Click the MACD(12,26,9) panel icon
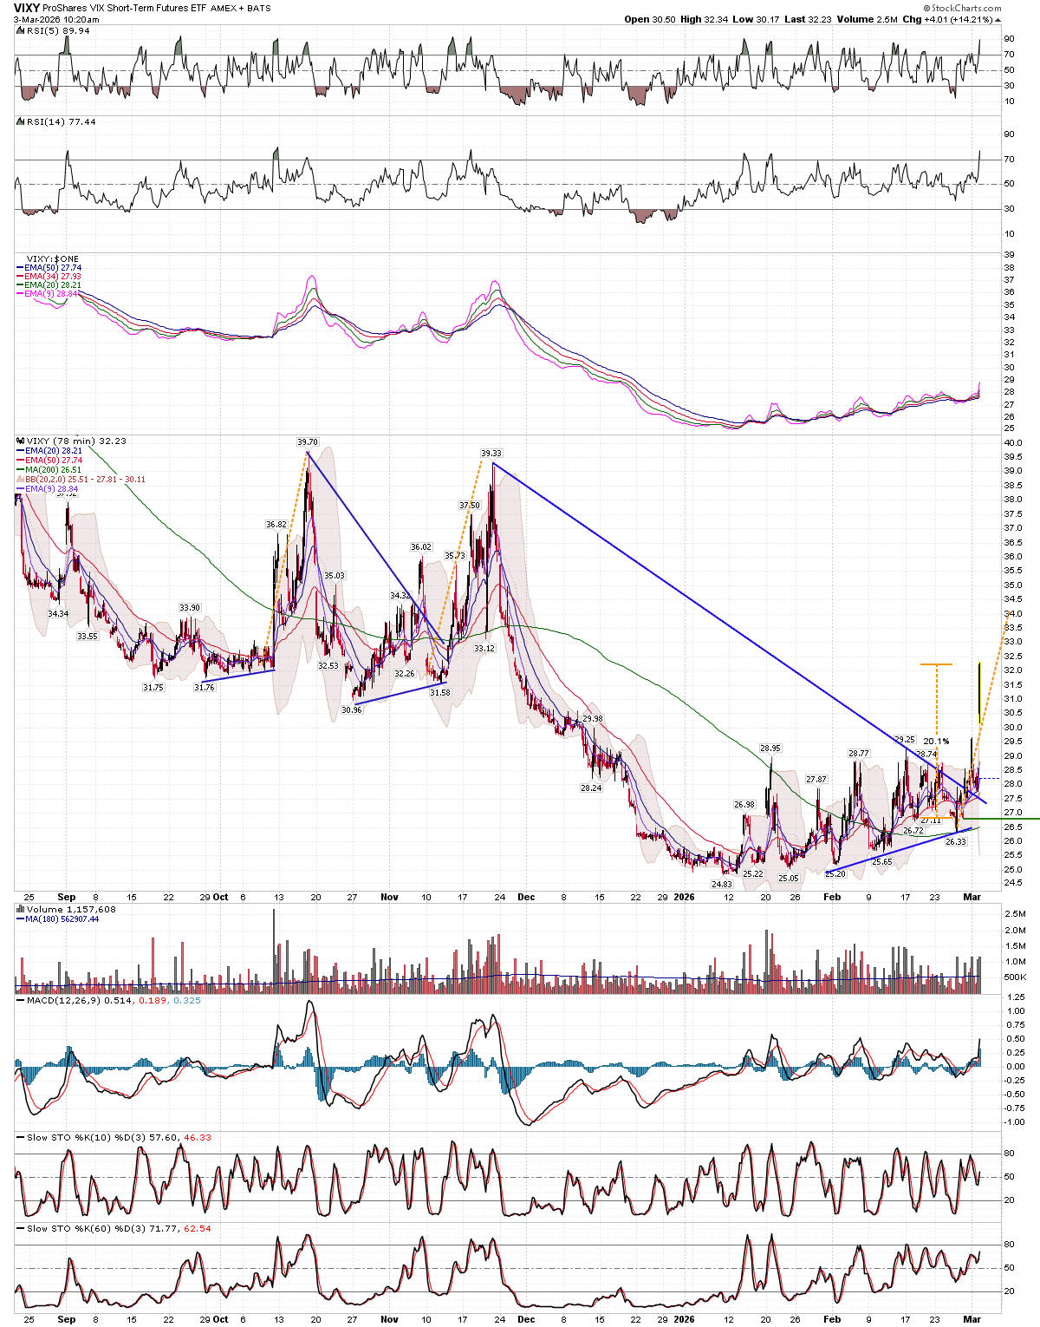Viewport: 1040px width, 1327px height. pos(20,1001)
